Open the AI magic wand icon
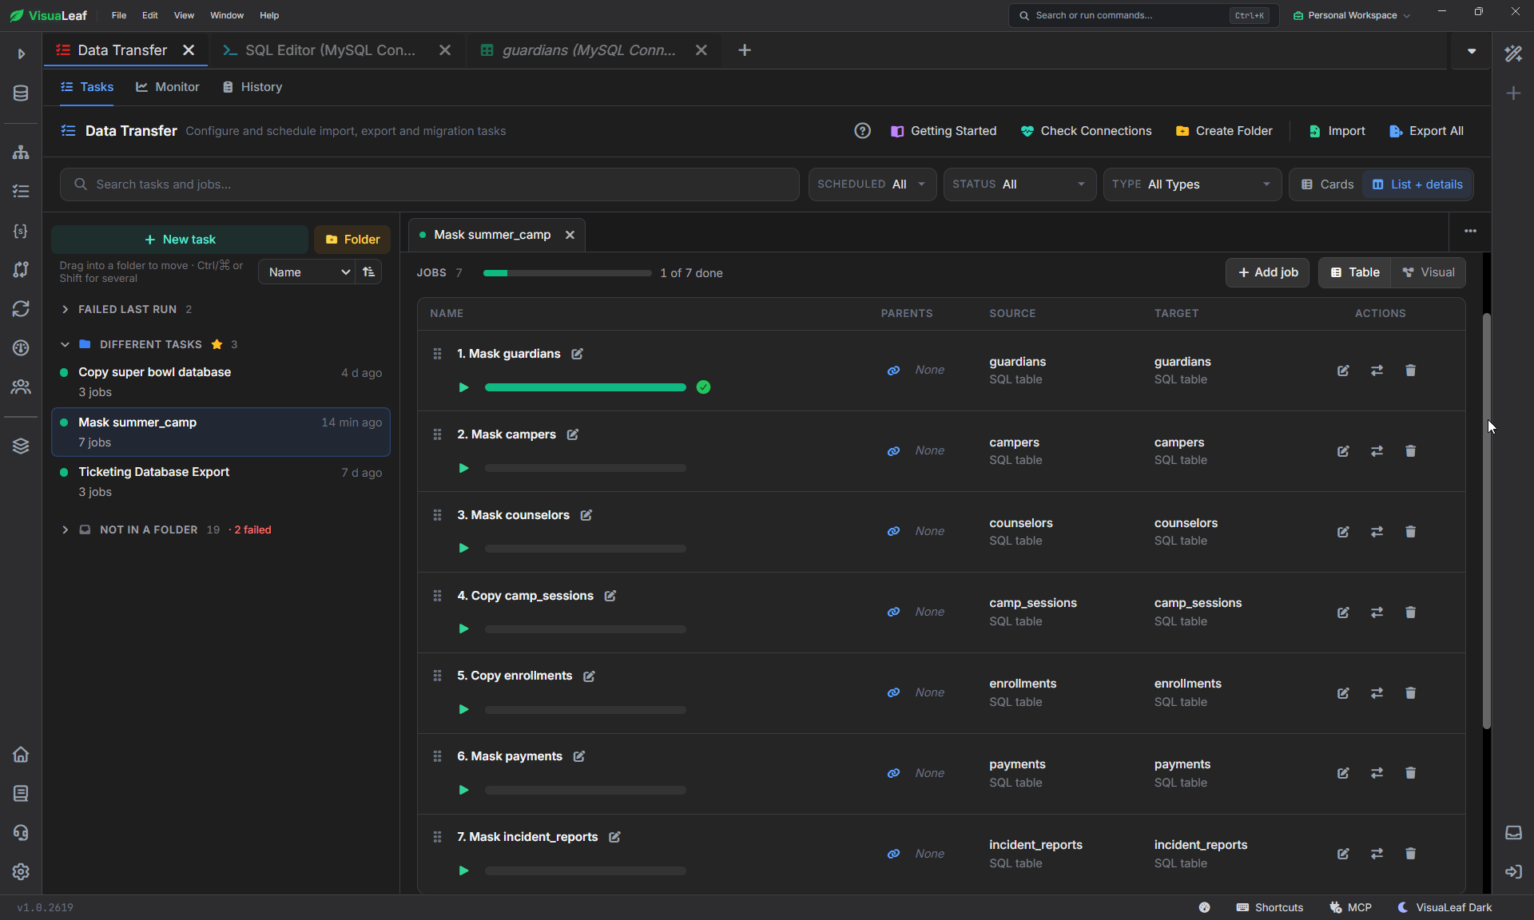This screenshot has height=920, width=1534. point(1513,54)
